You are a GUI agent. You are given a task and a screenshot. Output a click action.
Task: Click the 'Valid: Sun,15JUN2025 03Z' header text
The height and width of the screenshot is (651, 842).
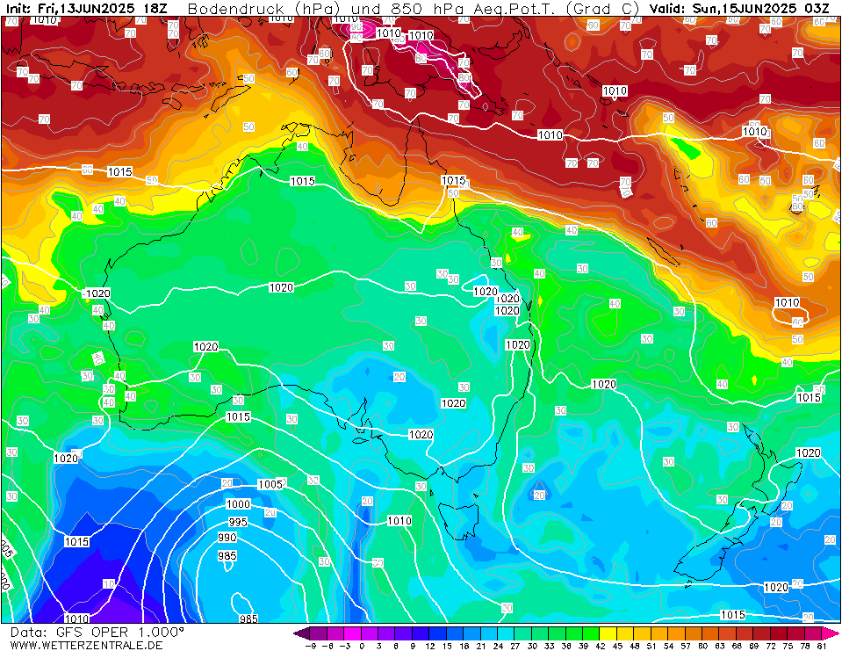pyautogui.click(x=739, y=9)
